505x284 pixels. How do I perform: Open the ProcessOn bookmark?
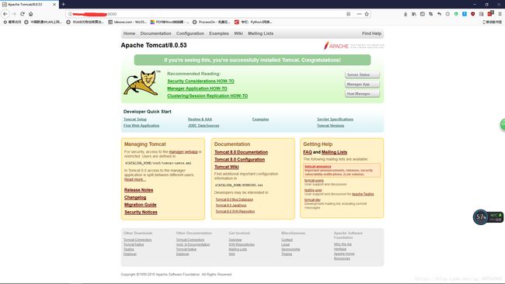tap(211, 22)
